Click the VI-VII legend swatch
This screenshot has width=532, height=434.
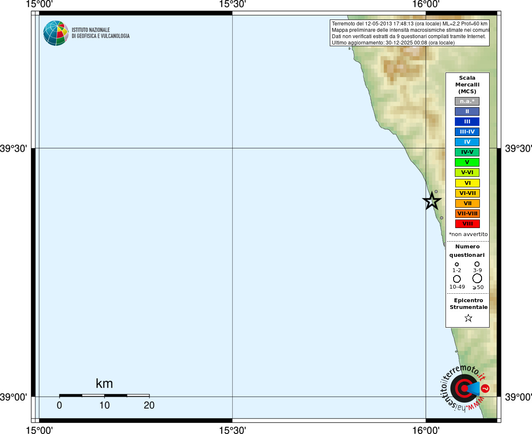pos(468,193)
